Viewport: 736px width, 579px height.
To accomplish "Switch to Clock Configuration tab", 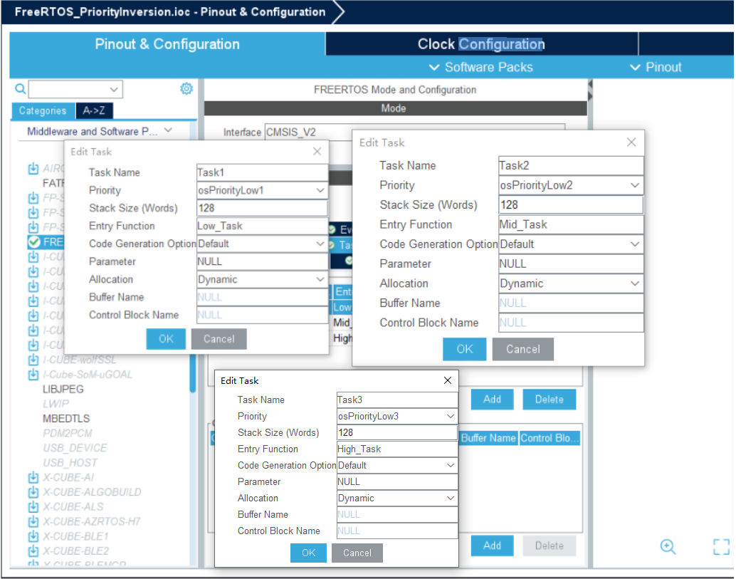I will (482, 44).
